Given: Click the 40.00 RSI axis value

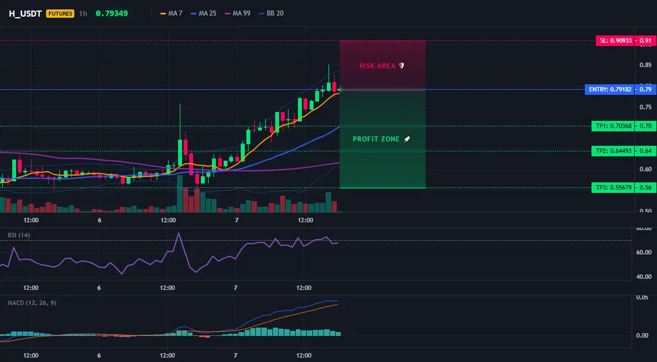Looking at the screenshot, I should pyautogui.click(x=644, y=277).
